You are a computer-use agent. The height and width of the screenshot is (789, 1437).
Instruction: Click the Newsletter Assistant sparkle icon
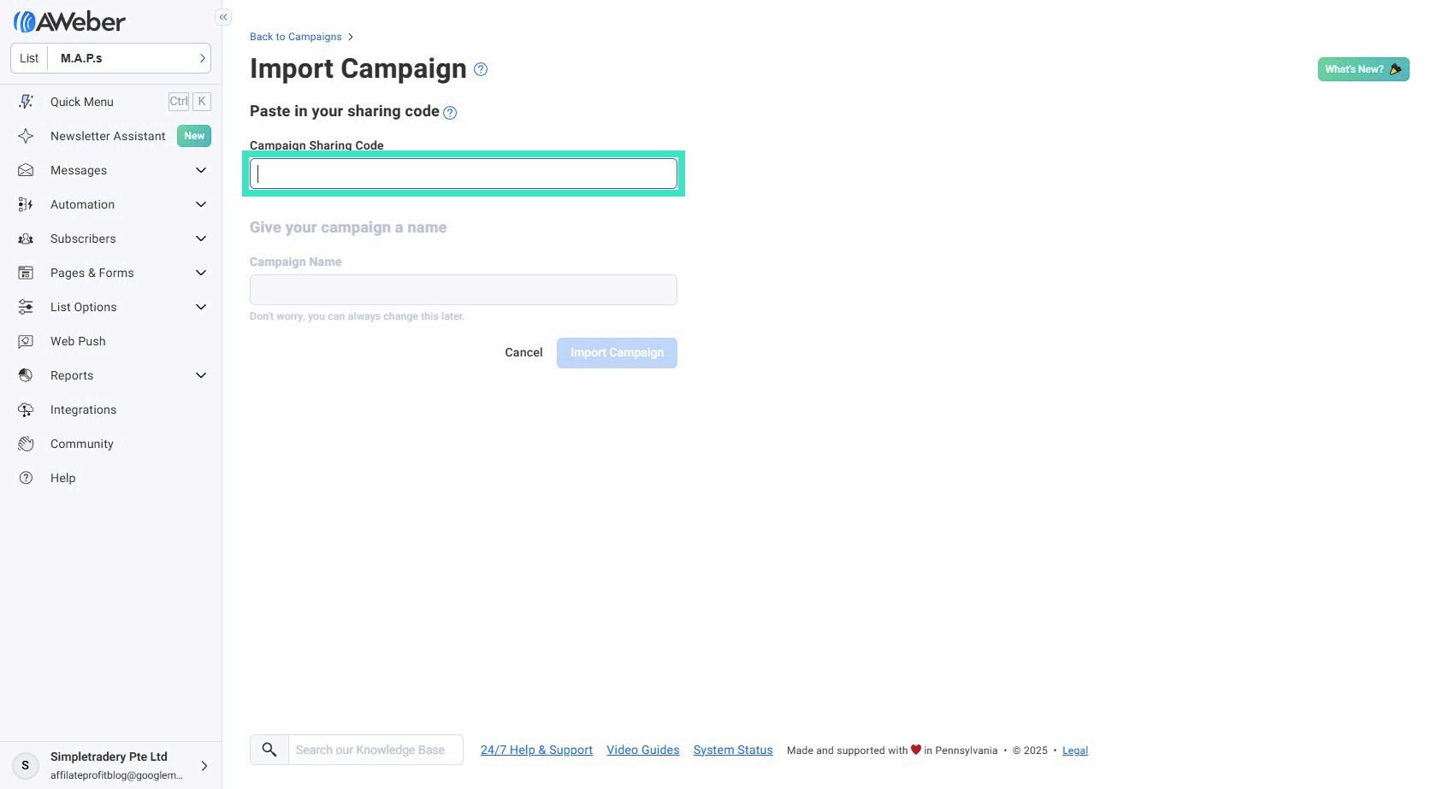tap(26, 136)
